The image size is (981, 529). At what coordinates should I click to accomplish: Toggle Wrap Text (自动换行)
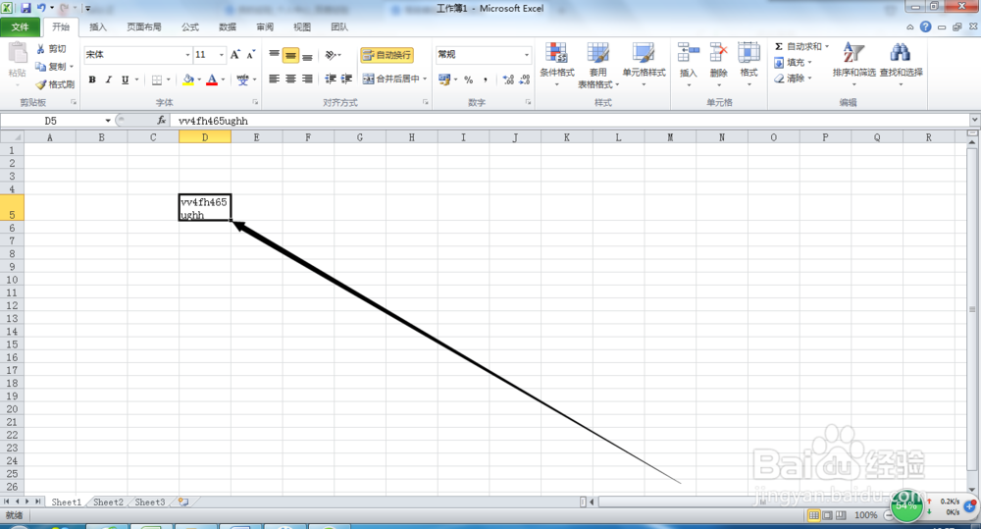click(x=387, y=55)
